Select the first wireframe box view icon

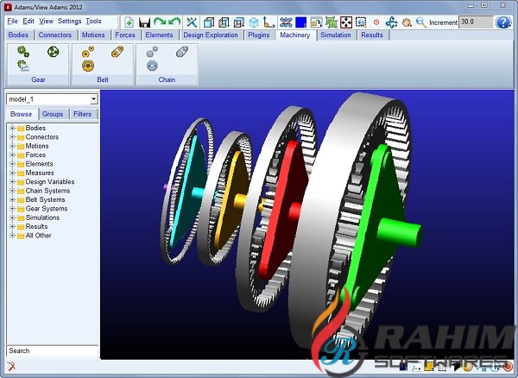208,22
